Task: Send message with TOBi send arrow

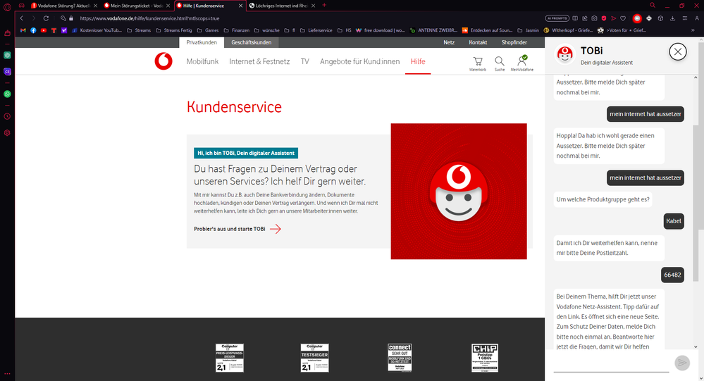Action: click(x=682, y=363)
